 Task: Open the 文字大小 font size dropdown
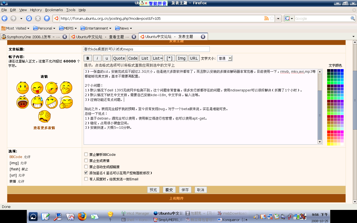pyautogui.click(x=225, y=58)
